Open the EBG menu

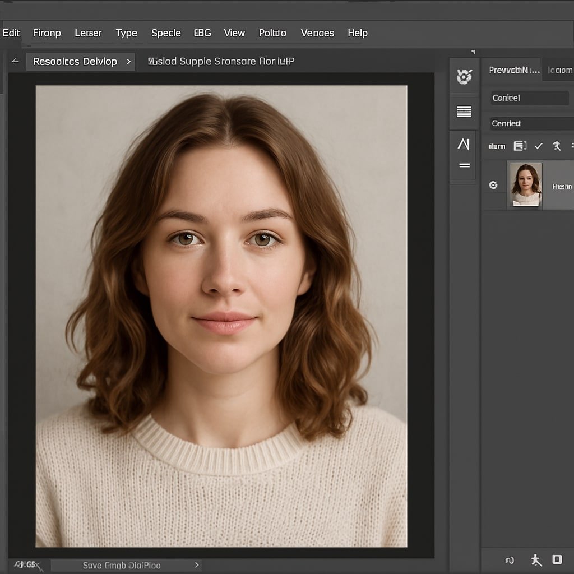(x=202, y=33)
